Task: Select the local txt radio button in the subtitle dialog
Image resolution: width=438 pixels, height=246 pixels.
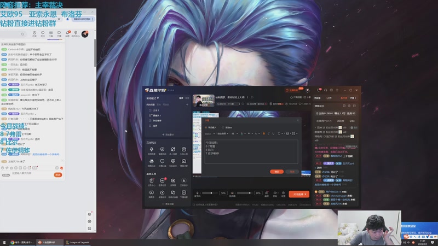Action: coord(223,127)
